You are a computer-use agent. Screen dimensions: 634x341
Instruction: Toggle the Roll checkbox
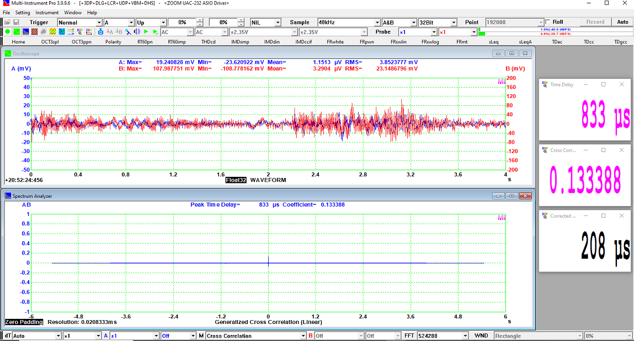[548, 23]
